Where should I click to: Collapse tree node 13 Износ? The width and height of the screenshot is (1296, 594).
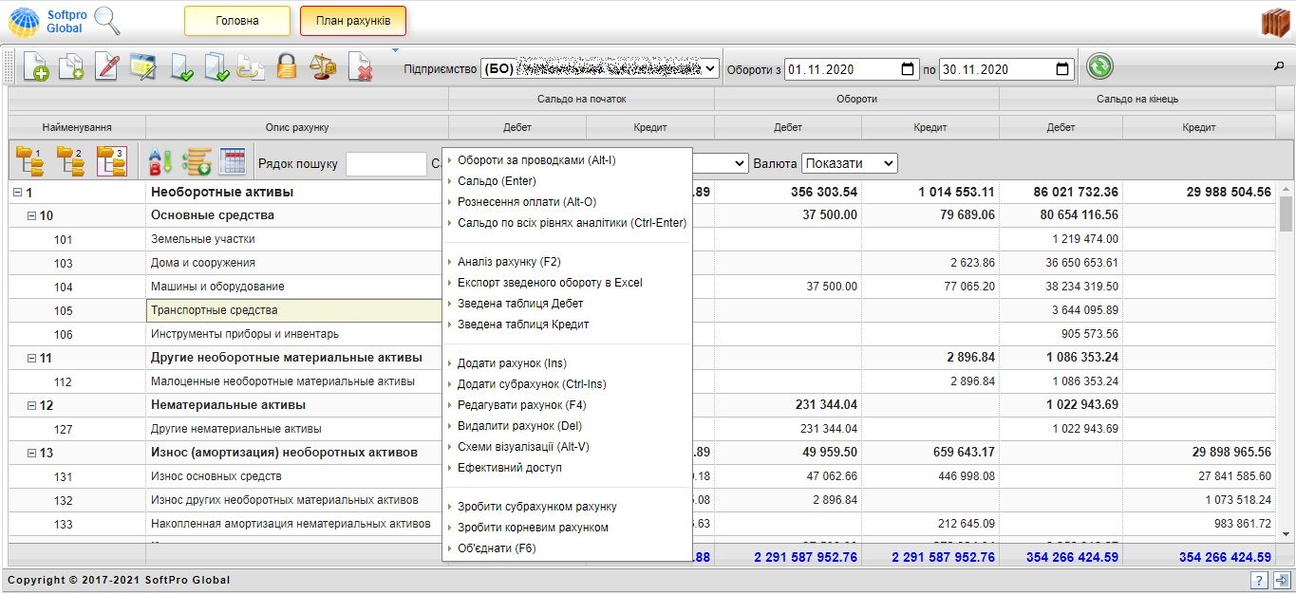pos(31,454)
